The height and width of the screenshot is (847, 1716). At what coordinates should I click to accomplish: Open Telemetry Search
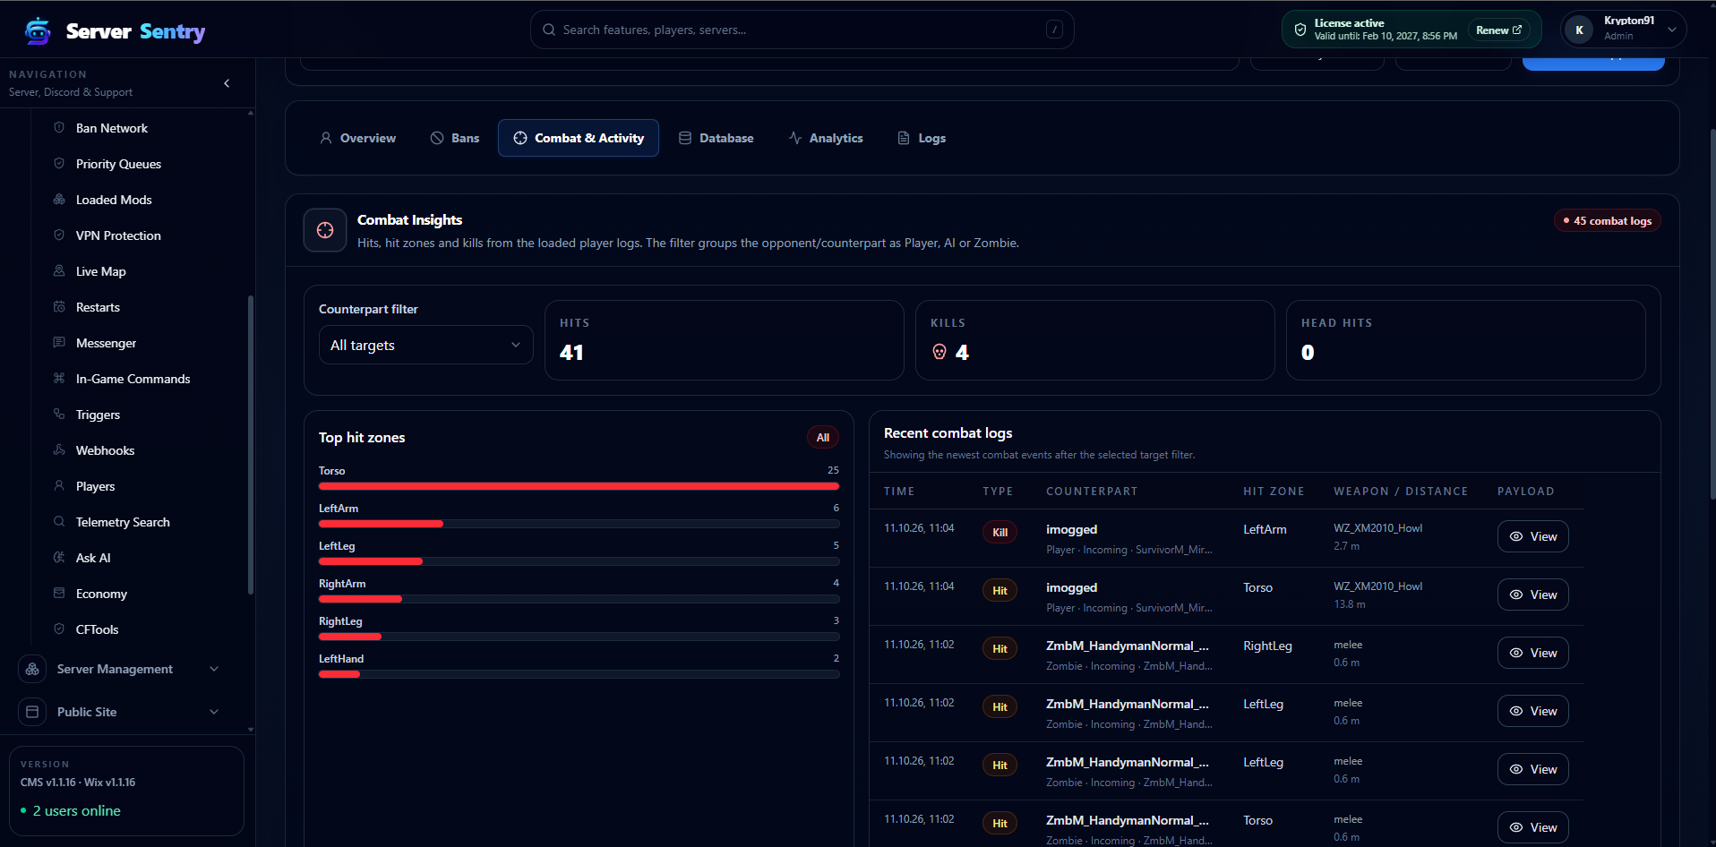tap(123, 522)
